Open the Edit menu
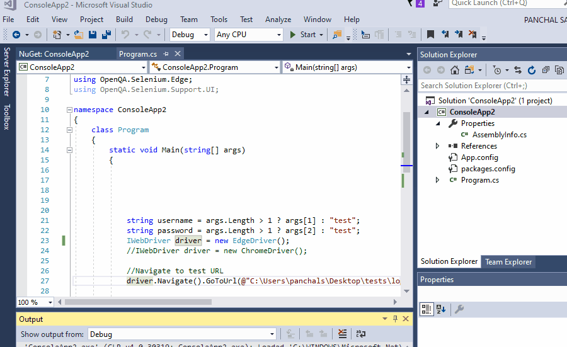 click(x=33, y=20)
